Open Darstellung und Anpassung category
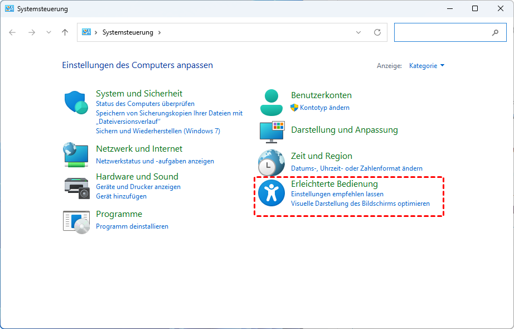This screenshot has width=514, height=329. [x=345, y=130]
